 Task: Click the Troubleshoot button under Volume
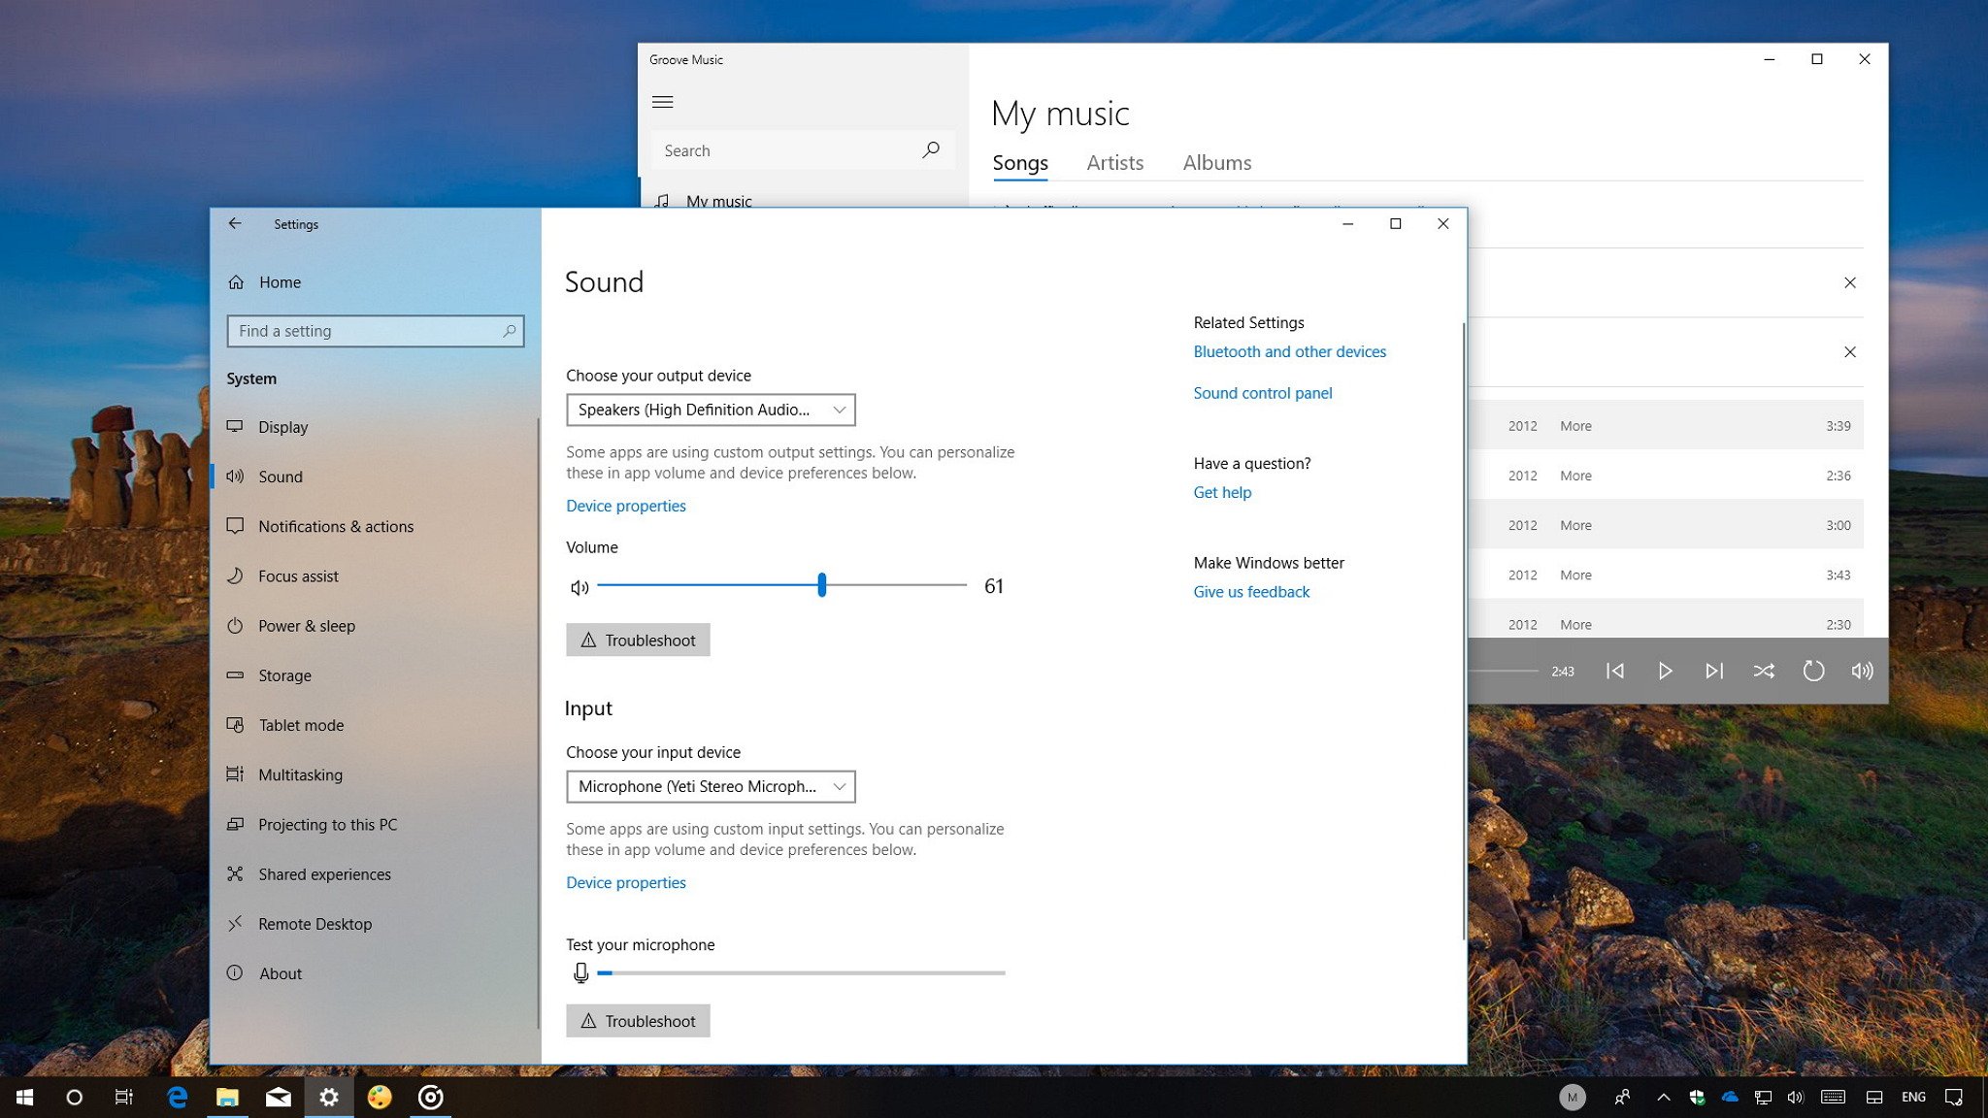click(x=638, y=641)
